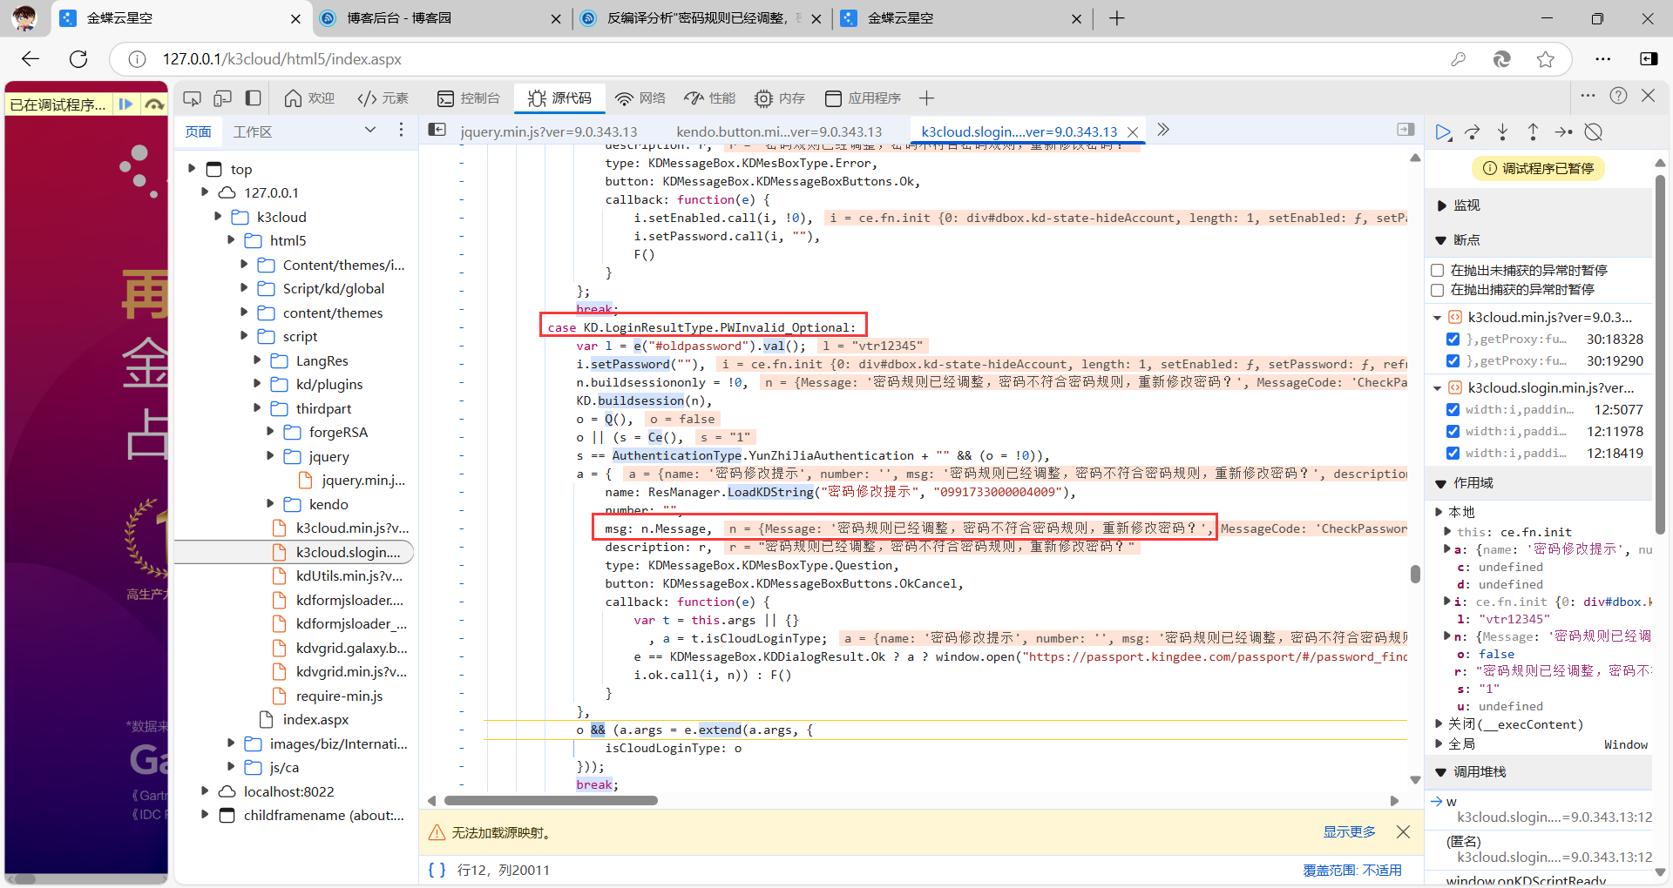Viewport: 1673px width, 888px height.
Task: Open browser settings and more menu
Action: click(x=1602, y=59)
